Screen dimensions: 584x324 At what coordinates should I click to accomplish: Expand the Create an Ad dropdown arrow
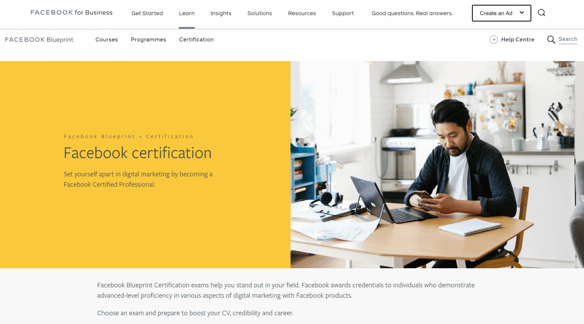pyautogui.click(x=522, y=13)
